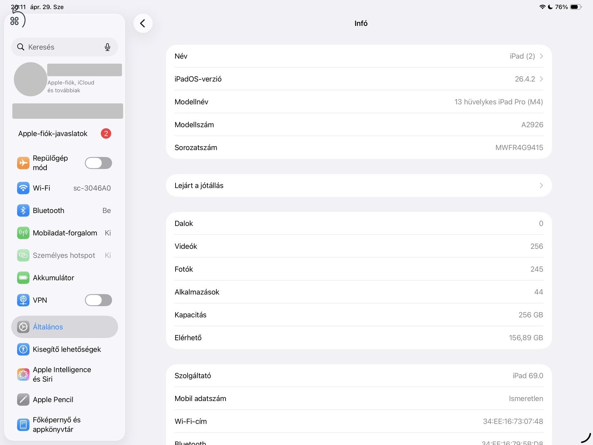This screenshot has height=445, width=593.
Task: Tap the Főképernyő és appkönyvtár icon
Action: 23,424
